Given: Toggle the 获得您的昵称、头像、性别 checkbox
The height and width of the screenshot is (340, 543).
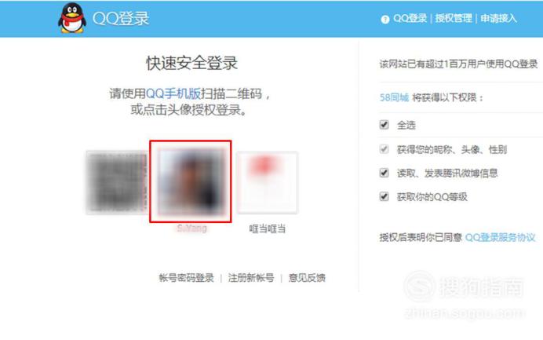Looking at the screenshot, I should coord(384,149).
